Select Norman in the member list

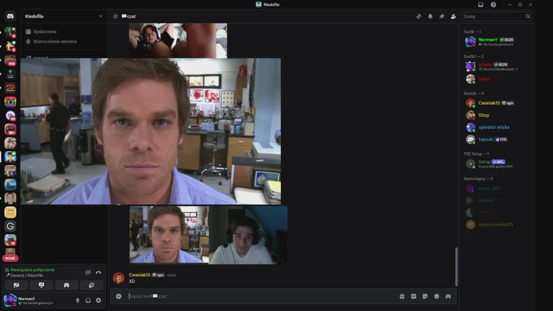[x=497, y=41]
